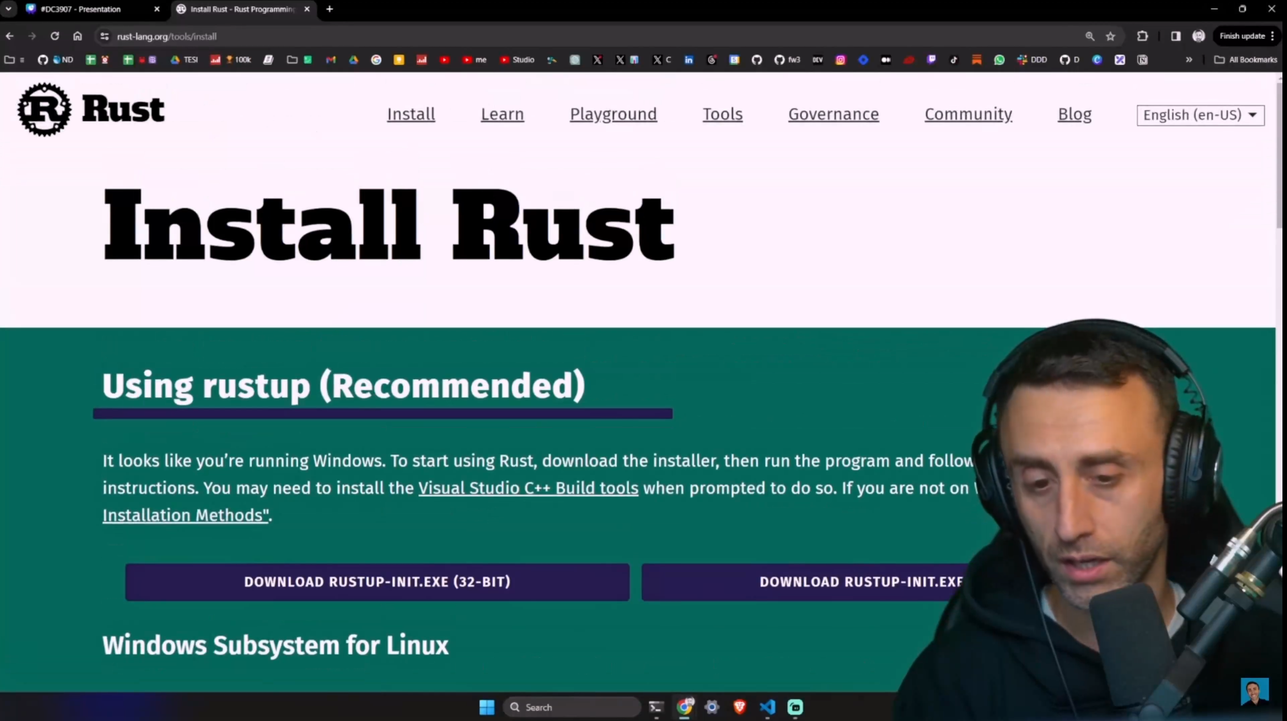The image size is (1287, 721).
Task: Open the Twitch bookmark icon
Action: pyautogui.click(x=932, y=60)
